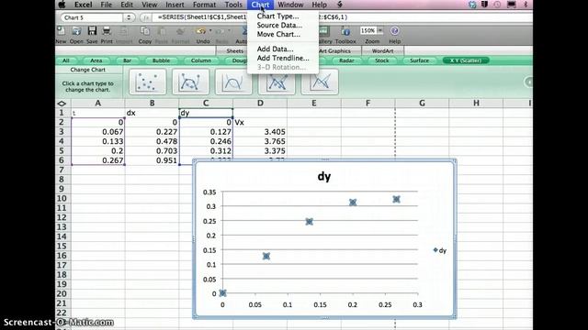Open the Window menu
The height and width of the screenshot is (330, 588).
tap(290, 5)
